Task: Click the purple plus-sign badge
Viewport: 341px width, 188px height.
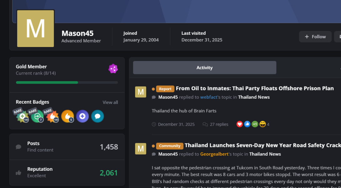Action: click(82, 116)
